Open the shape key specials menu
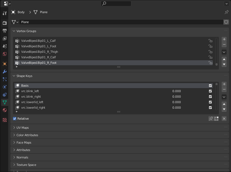 (224, 97)
